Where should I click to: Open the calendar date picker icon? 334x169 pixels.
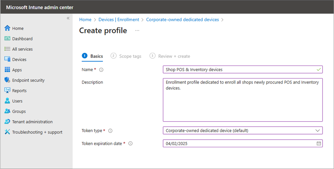pyautogui.click(x=319, y=144)
